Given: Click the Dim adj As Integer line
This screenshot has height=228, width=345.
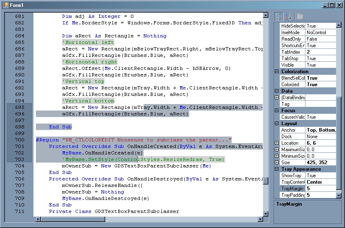Looking at the screenshot, I should (x=98, y=16).
